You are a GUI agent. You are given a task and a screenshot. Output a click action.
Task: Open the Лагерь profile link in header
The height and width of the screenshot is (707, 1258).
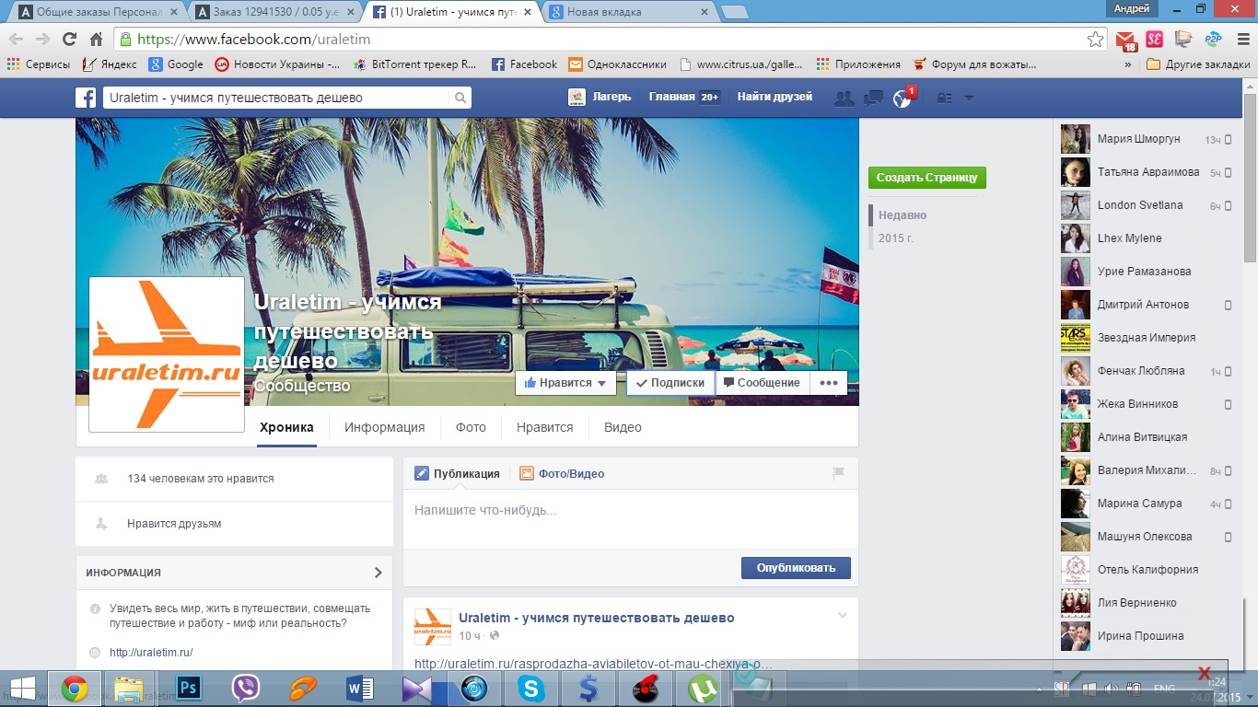[x=600, y=97]
